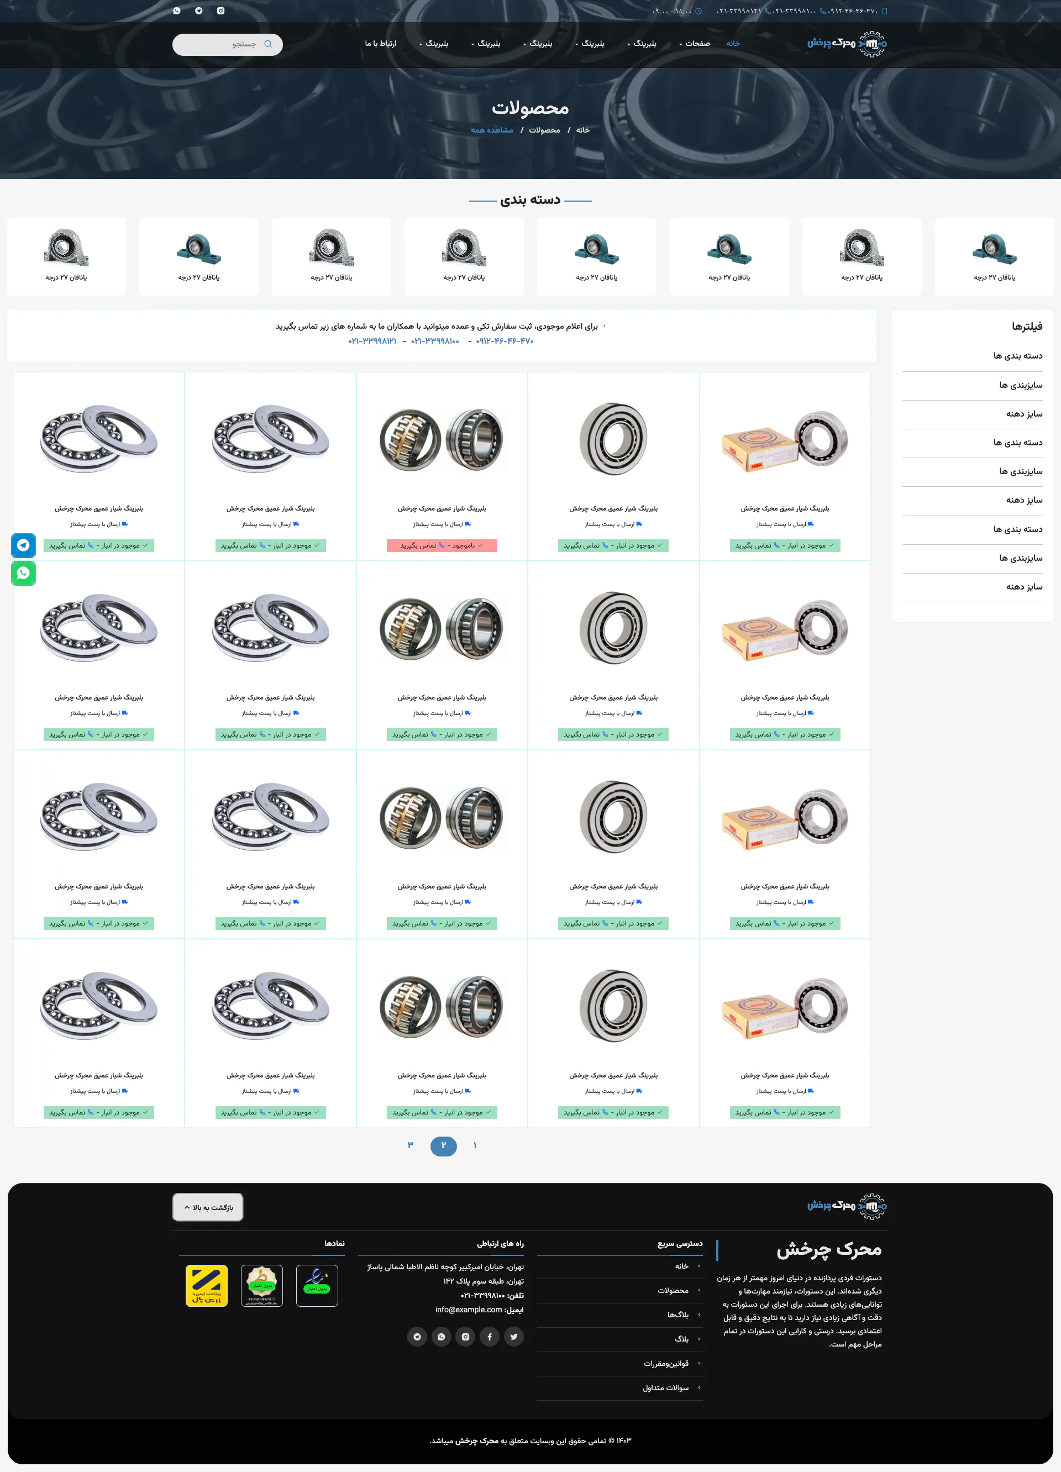Visit the Telegram icon in the footer socials
This screenshot has width=1061, height=1472.
[417, 1337]
